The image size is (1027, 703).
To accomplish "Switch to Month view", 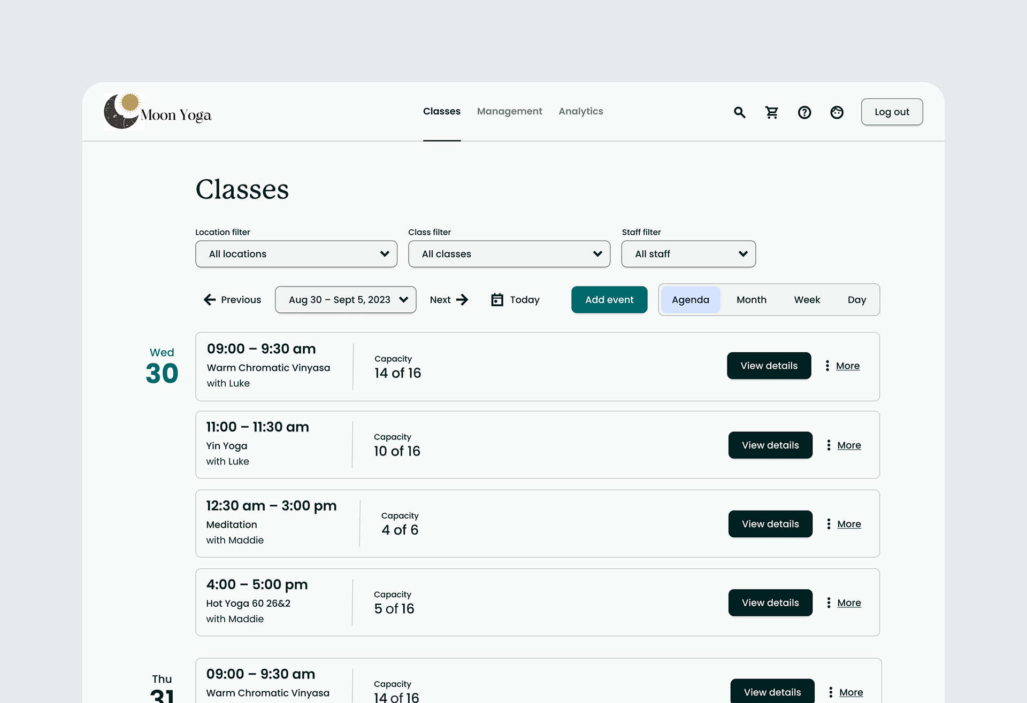I will [x=751, y=300].
